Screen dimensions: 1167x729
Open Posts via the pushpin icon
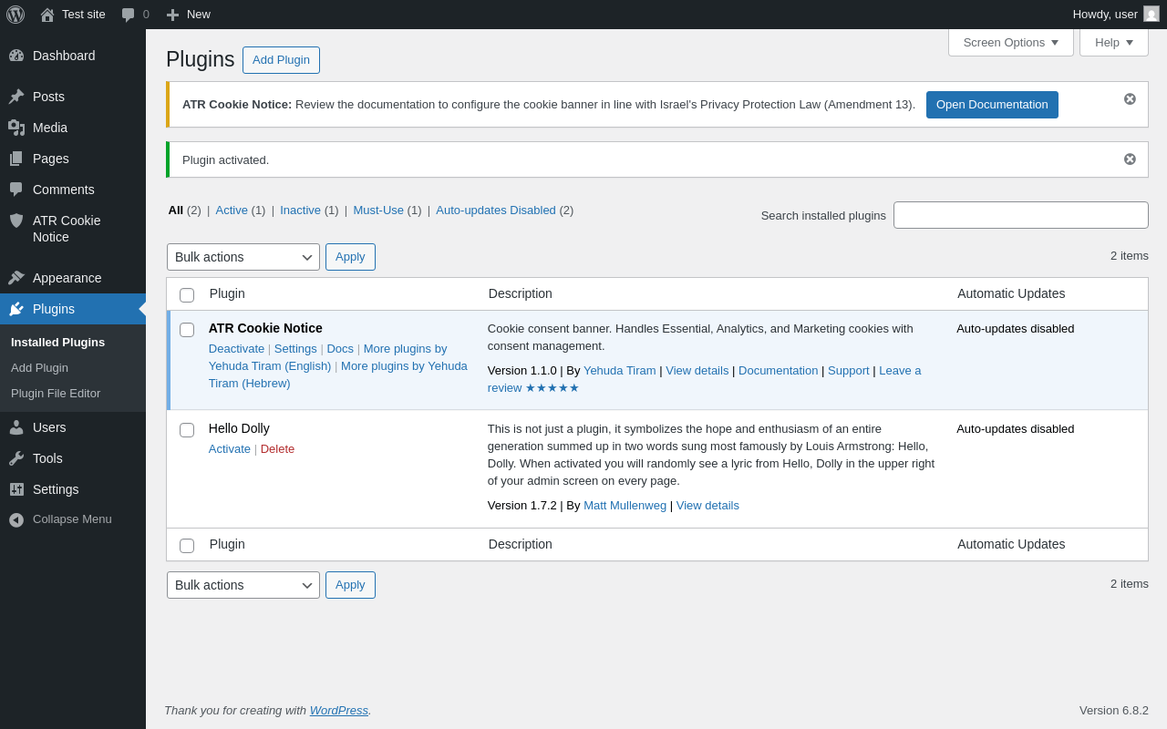tap(16, 97)
